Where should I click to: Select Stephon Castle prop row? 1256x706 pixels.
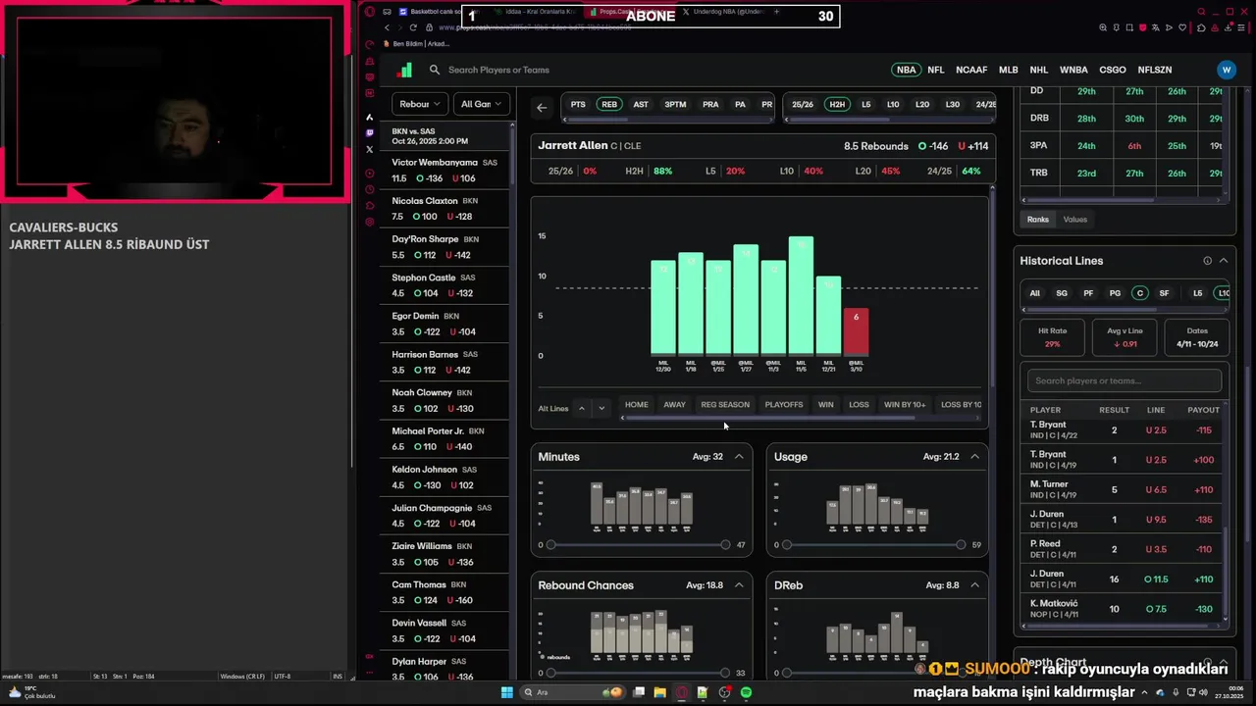pos(446,285)
